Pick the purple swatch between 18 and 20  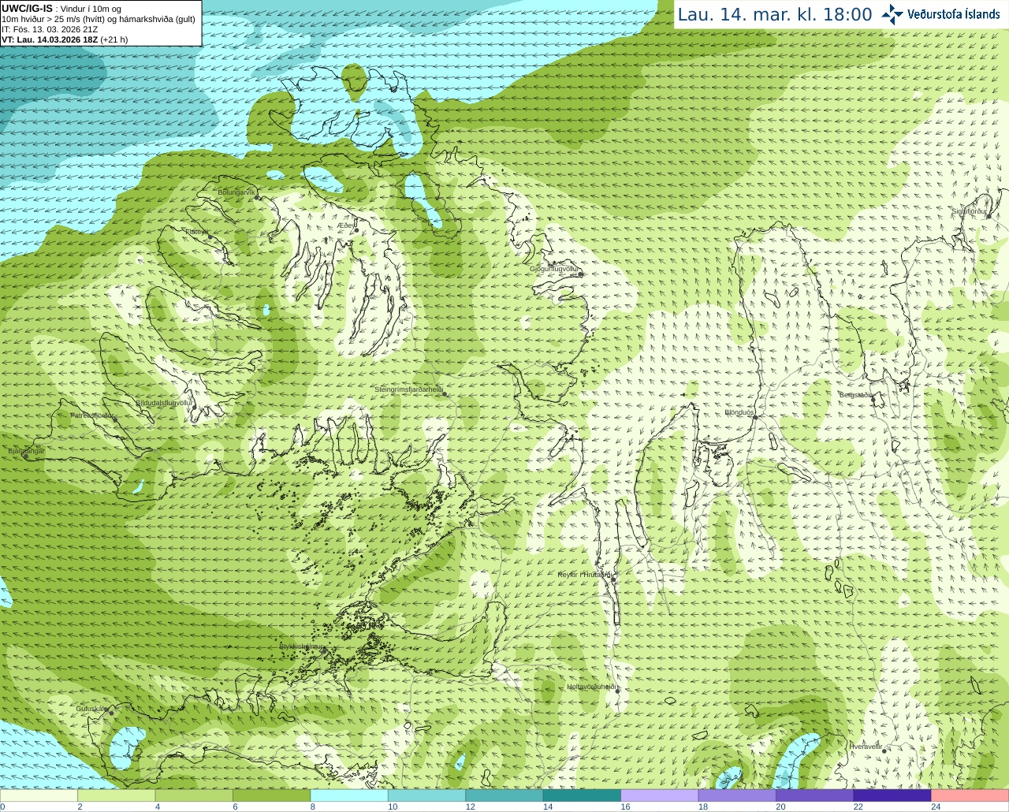click(x=738, y=795)
